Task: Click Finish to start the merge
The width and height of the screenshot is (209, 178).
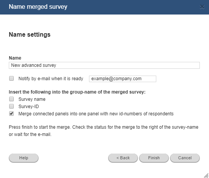Action: pos(154,158)
